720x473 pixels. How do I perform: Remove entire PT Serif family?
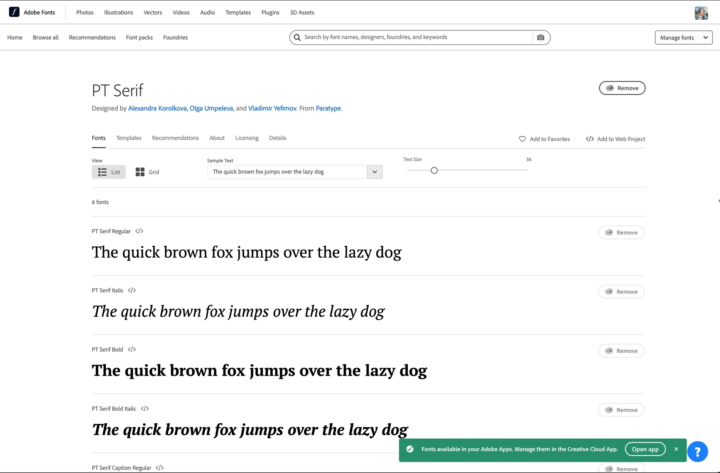coord(622,88)
